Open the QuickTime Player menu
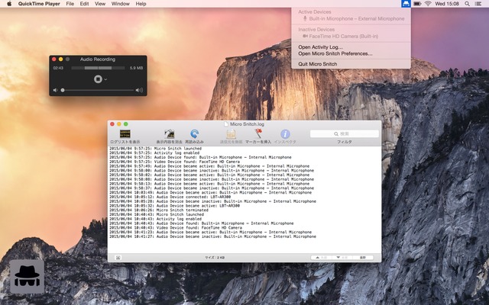489x305 pixels. (39, 4)
